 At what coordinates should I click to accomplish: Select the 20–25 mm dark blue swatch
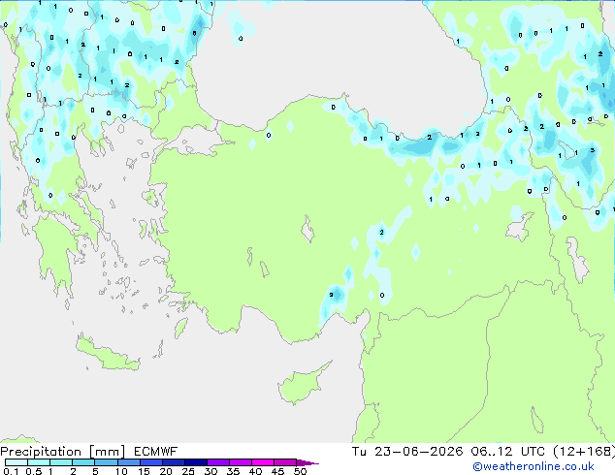pos(174,462)
